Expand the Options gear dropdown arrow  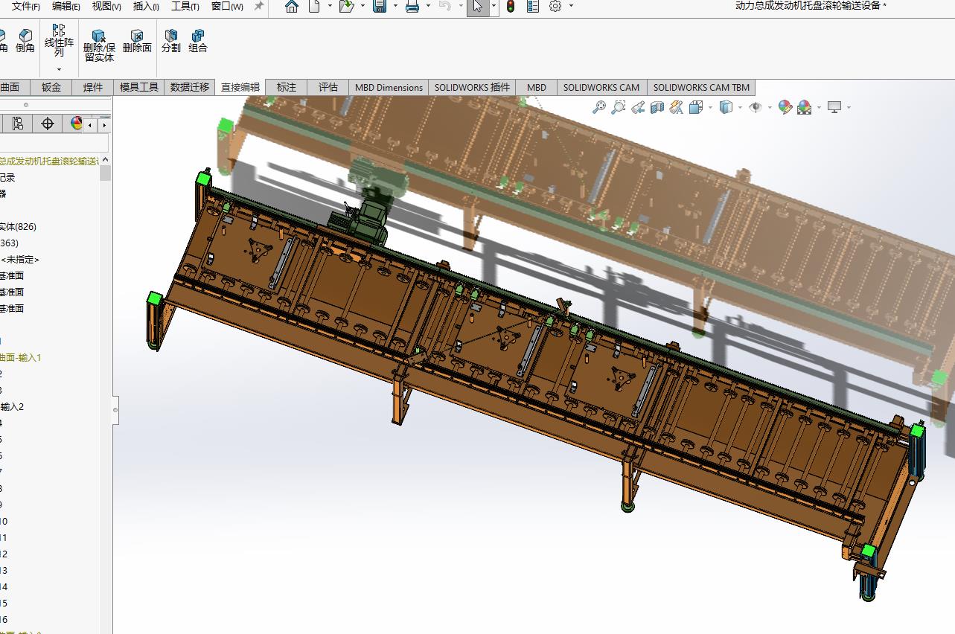click(571, 6)
